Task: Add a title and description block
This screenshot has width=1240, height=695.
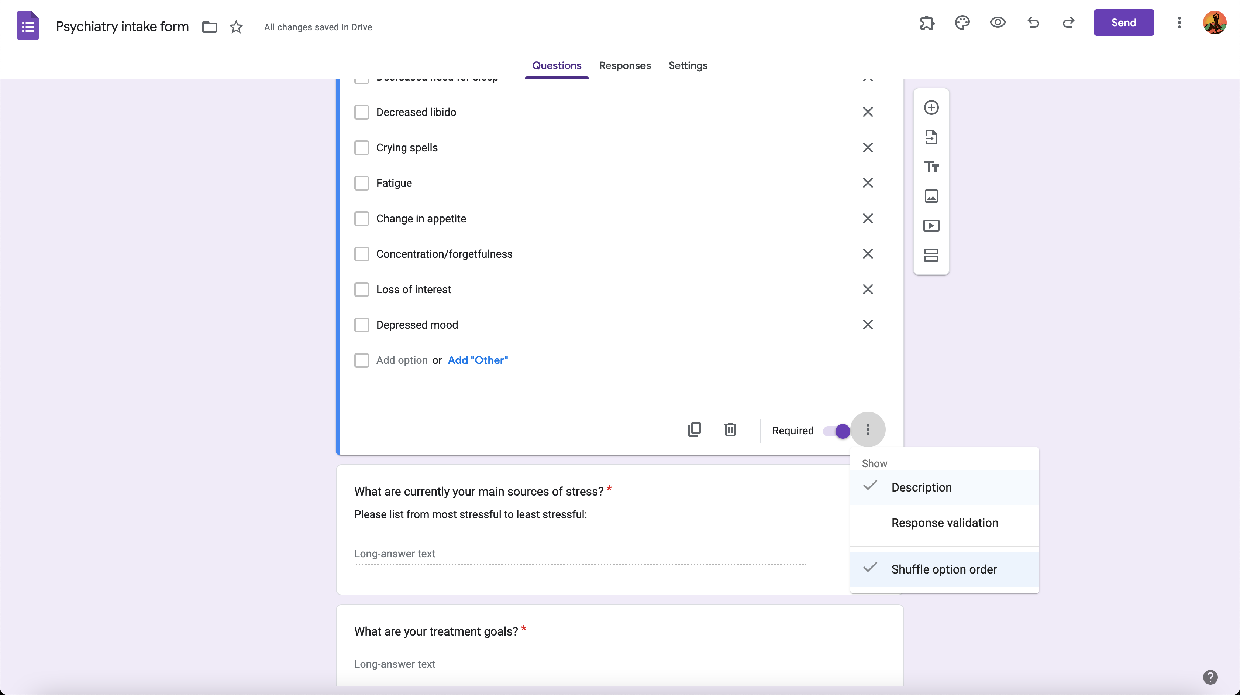Action: [931, 167]
